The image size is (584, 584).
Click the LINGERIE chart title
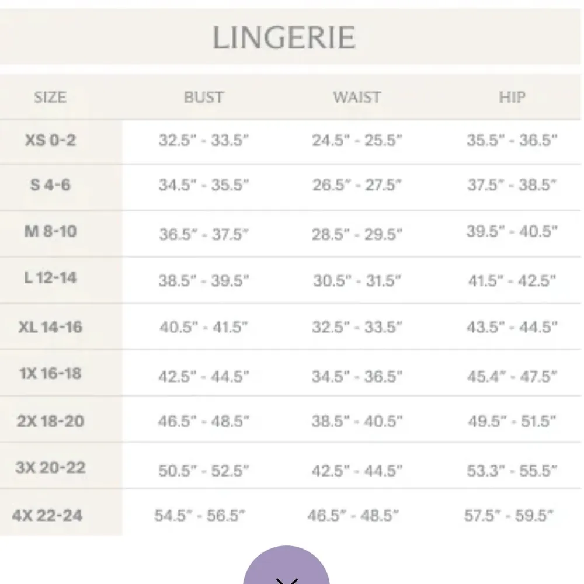pos(284,38)
